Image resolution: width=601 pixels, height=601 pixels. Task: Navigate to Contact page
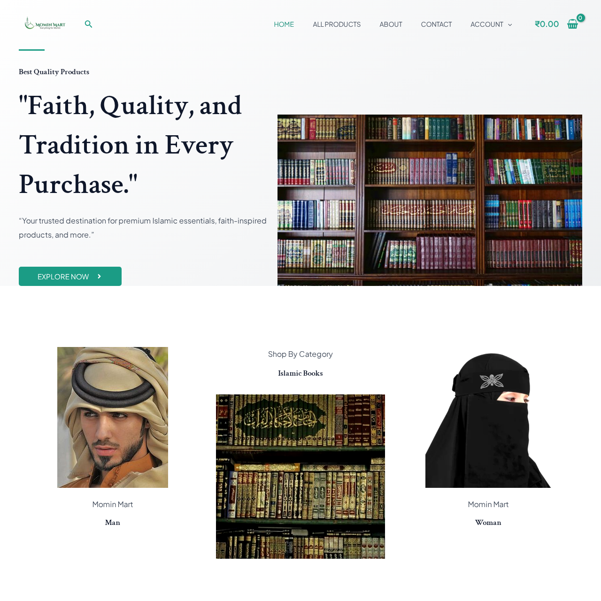pos(436,24)
